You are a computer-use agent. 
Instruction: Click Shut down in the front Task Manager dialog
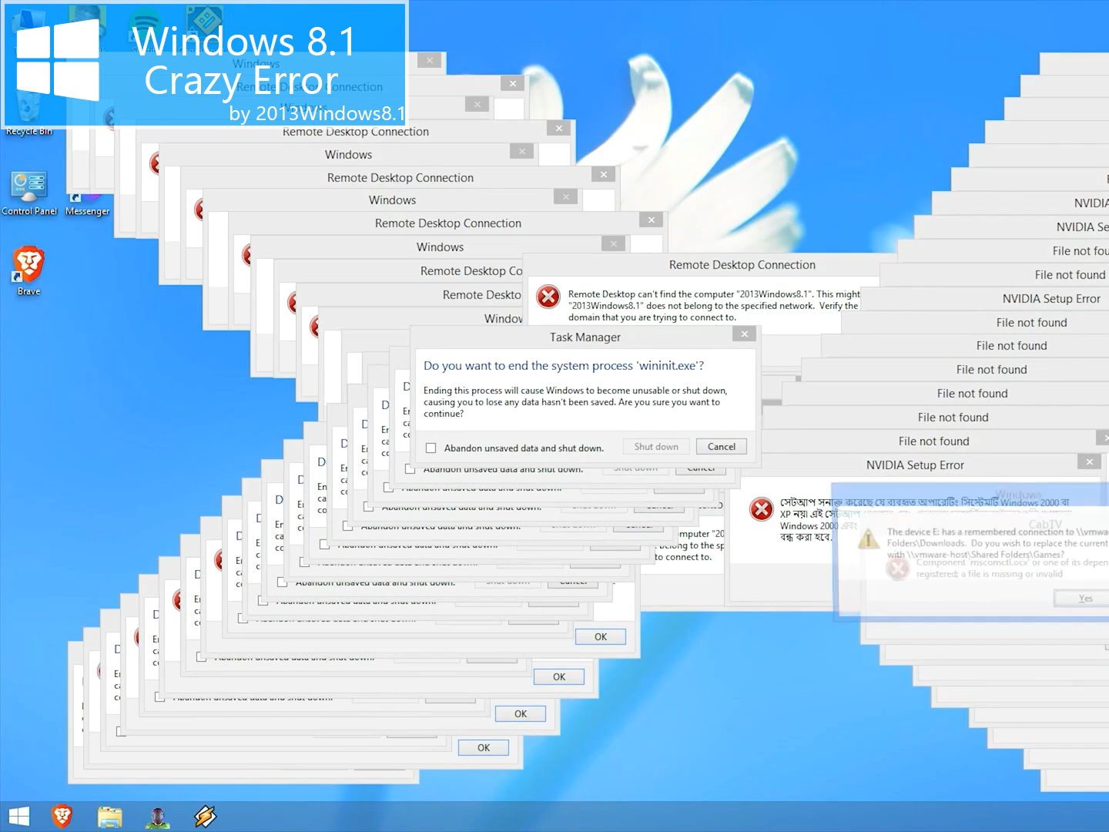pyautogui.click(x=656, y=447)
